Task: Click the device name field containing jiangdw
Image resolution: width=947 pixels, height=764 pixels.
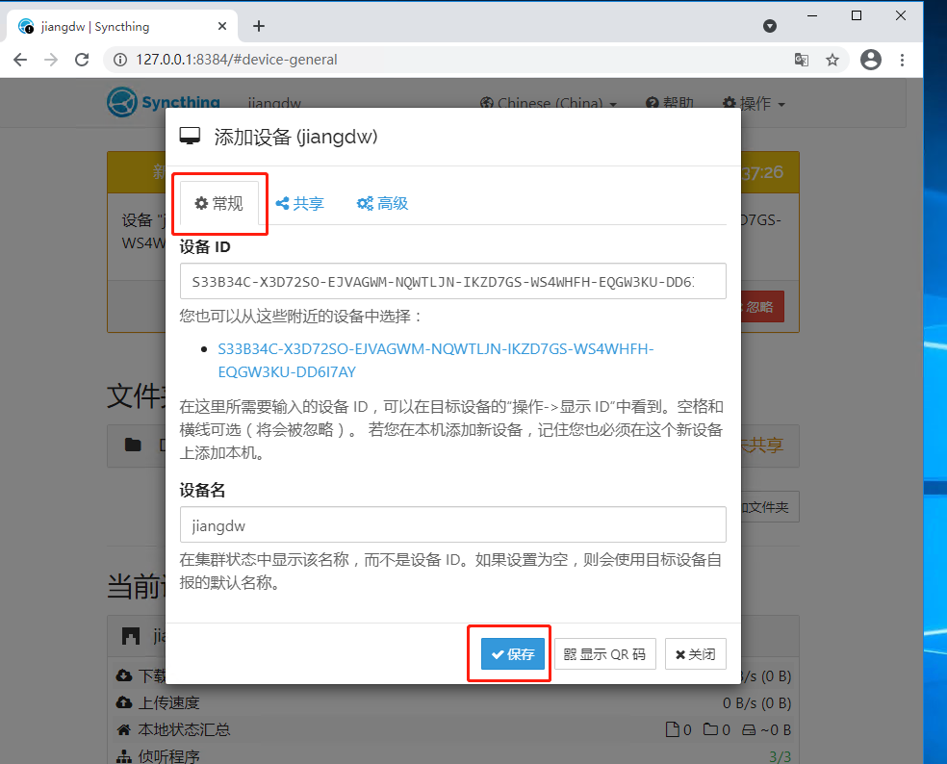Action: (452, 524)
